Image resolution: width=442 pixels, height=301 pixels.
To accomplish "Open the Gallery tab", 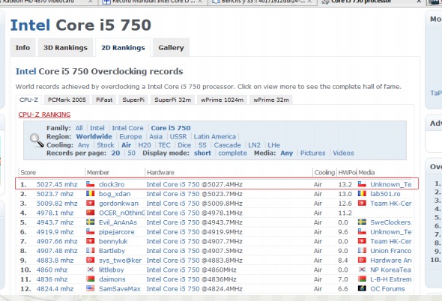I will 171,48.
